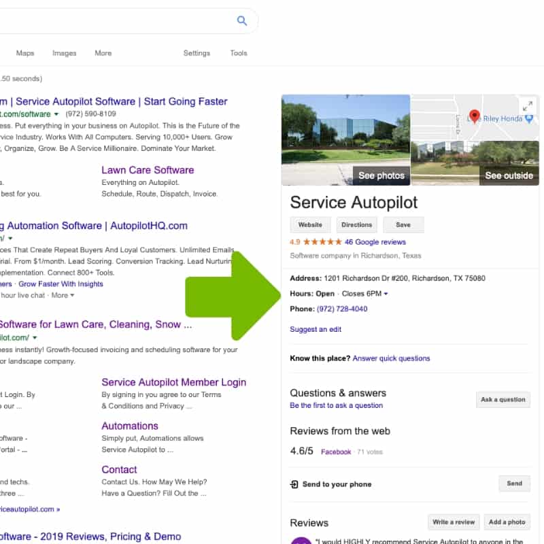The image size is (544, 544).
Task: Open Automation Software AutopilotHQ.com result
Action: tap(94, 226)
